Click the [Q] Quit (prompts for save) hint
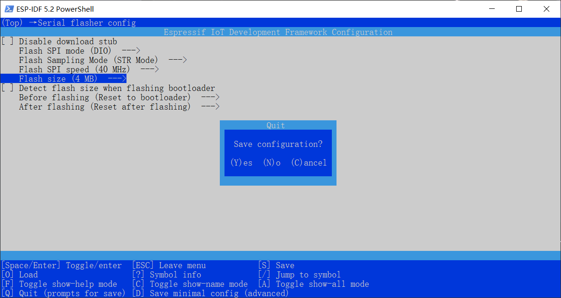 click(x=63, y=293)
